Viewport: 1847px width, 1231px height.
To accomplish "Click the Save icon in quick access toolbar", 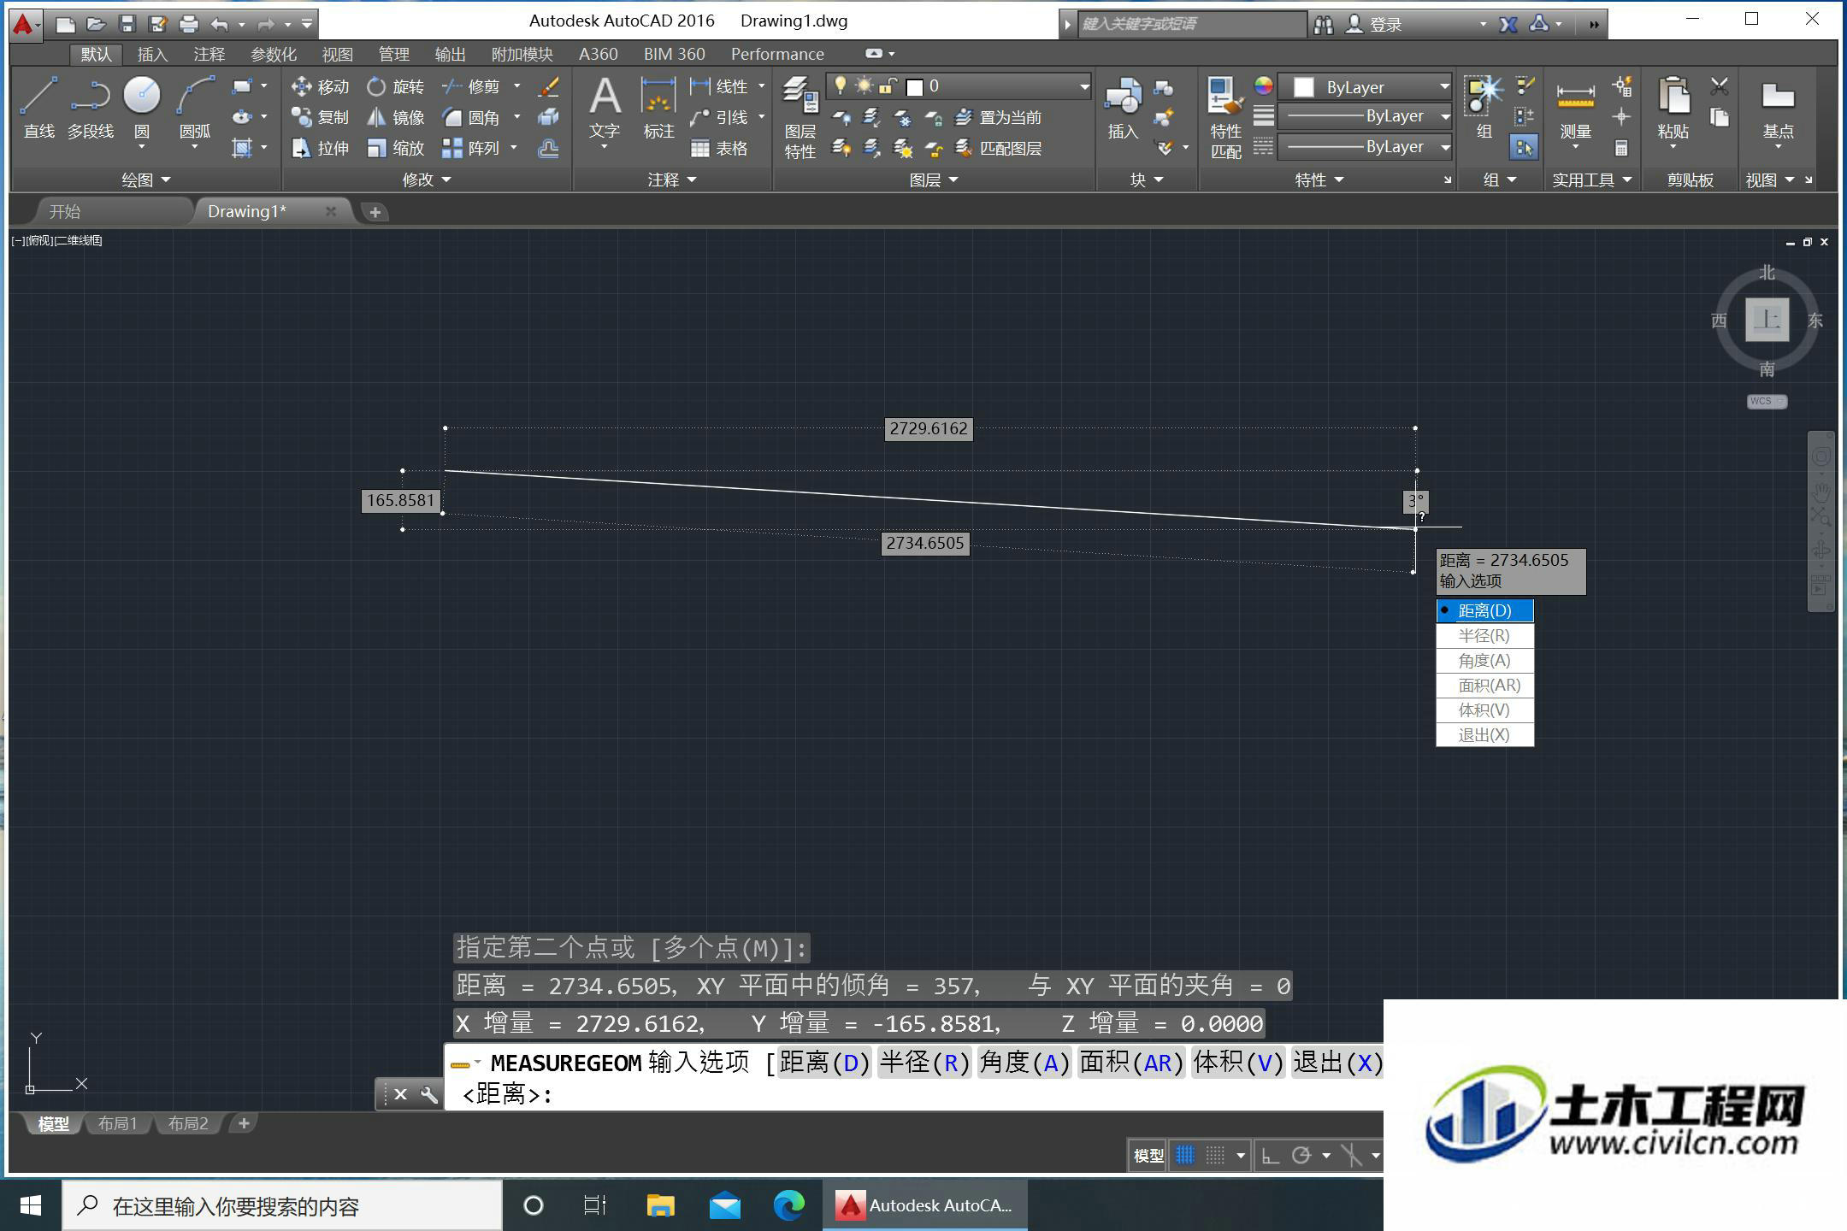I will pyautogui.click(x=127, y=23).
